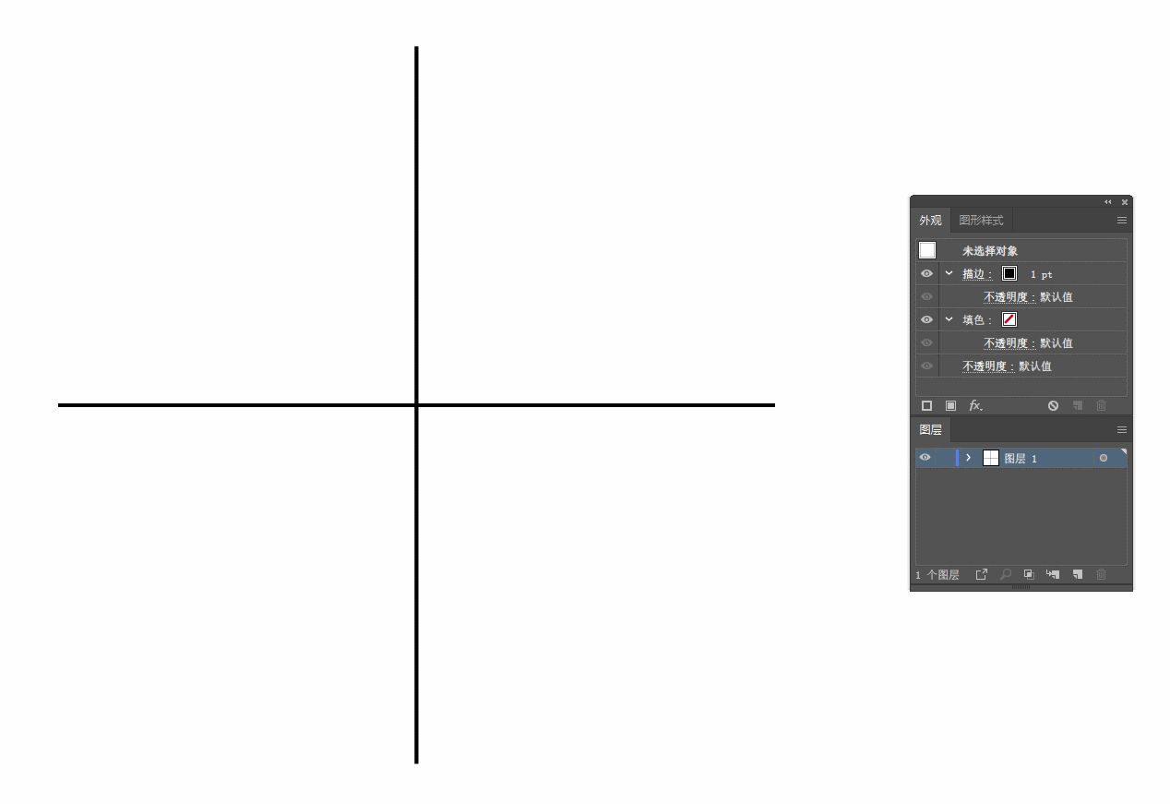Click the Create New Layer icon
This screenshot has height=804, width=1170.
1077,574
